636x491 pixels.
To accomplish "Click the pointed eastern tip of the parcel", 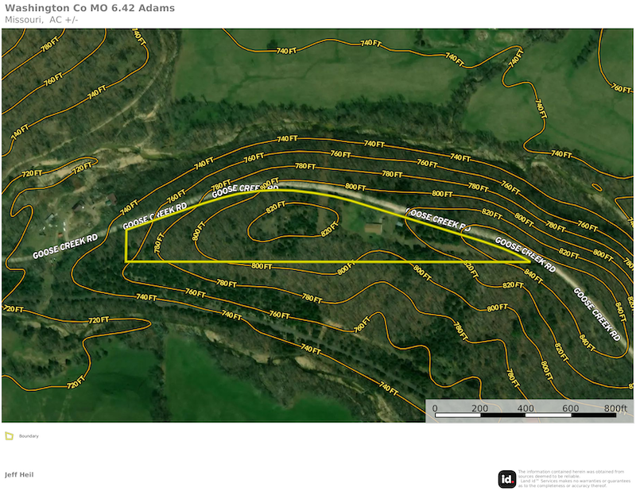I will pyautogui.click(x=530, y=260).
